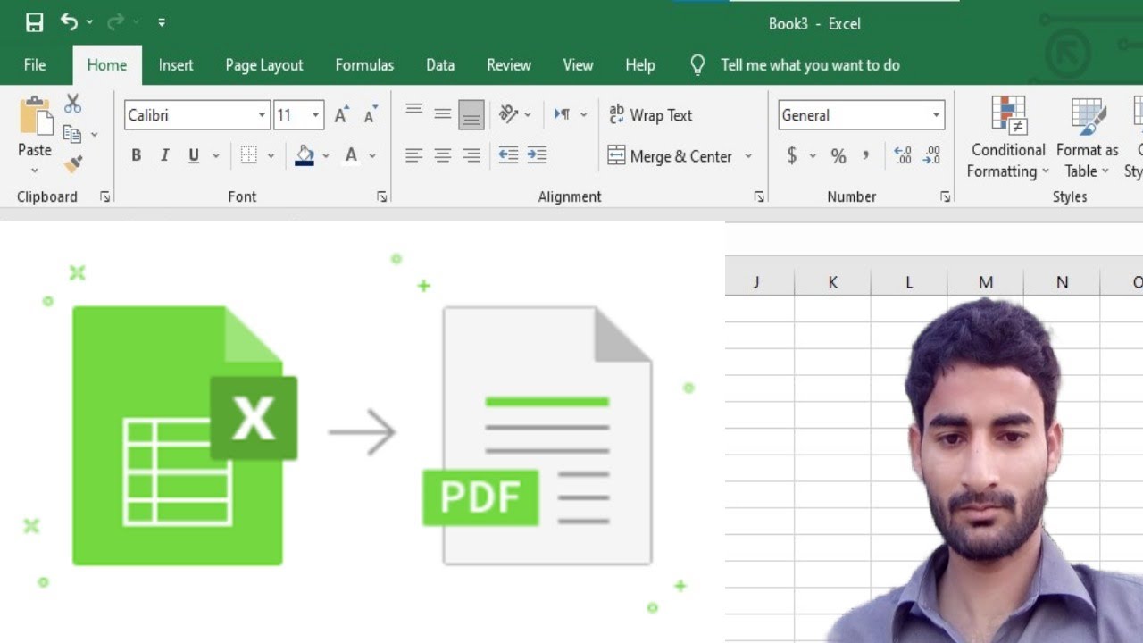Viewport: 1143px width, 643px height.
Task: Select Align Left icon
Action: [x=413, y=155]
